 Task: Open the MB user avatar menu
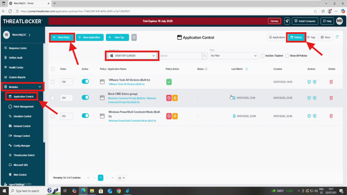coord(340,21)
